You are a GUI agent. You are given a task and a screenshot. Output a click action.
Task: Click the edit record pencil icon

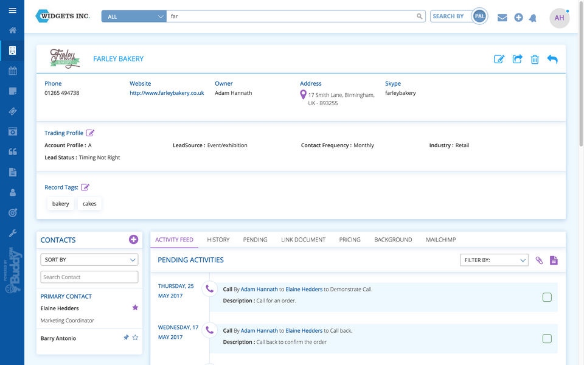click(x=499, y=59)
